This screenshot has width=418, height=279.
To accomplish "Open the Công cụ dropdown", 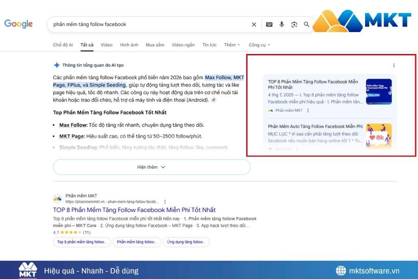I will coord(258,45).
